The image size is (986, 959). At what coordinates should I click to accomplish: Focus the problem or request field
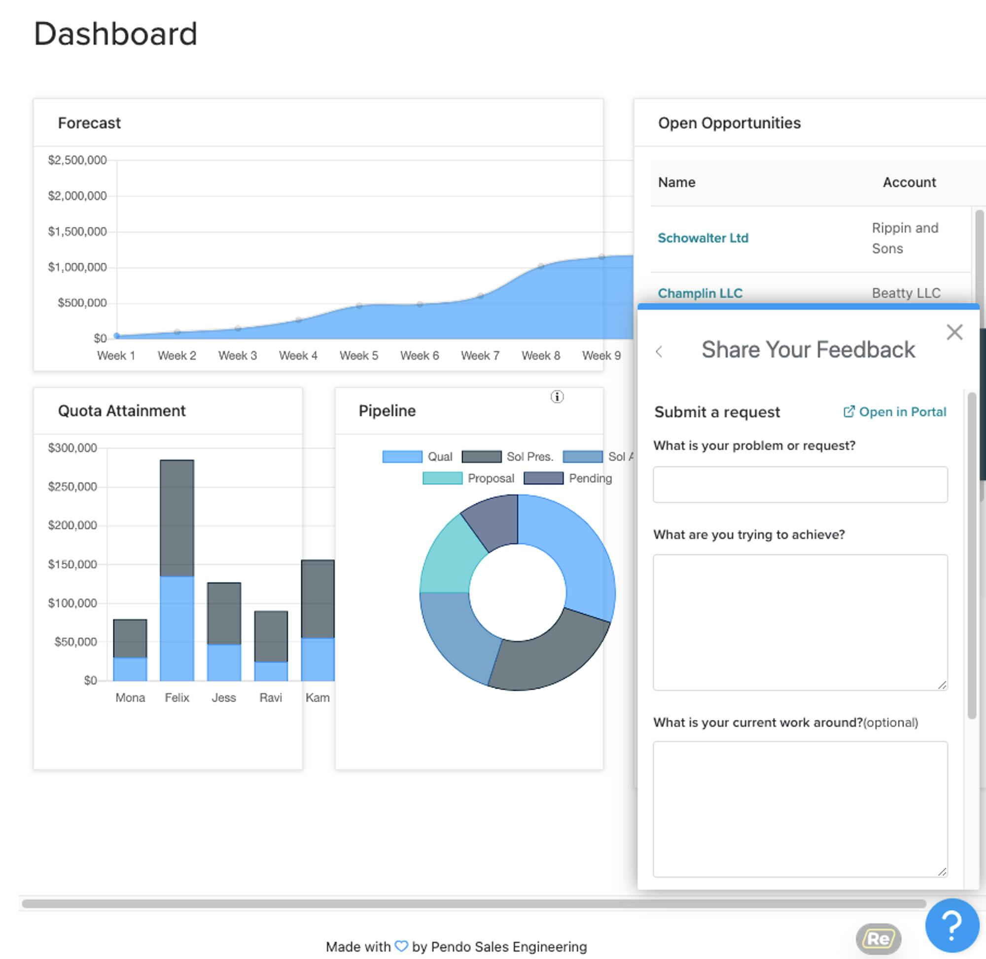click(800, 485)
